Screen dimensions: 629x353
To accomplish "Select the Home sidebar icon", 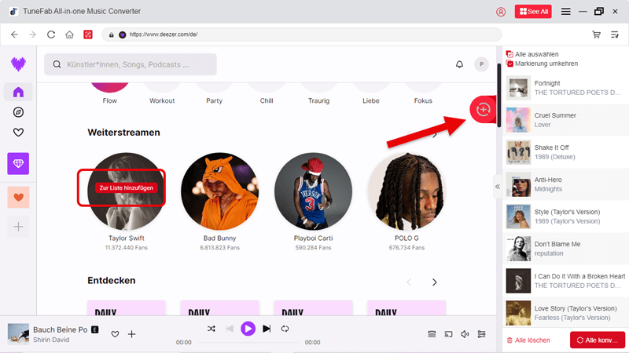I will (18, 92).
